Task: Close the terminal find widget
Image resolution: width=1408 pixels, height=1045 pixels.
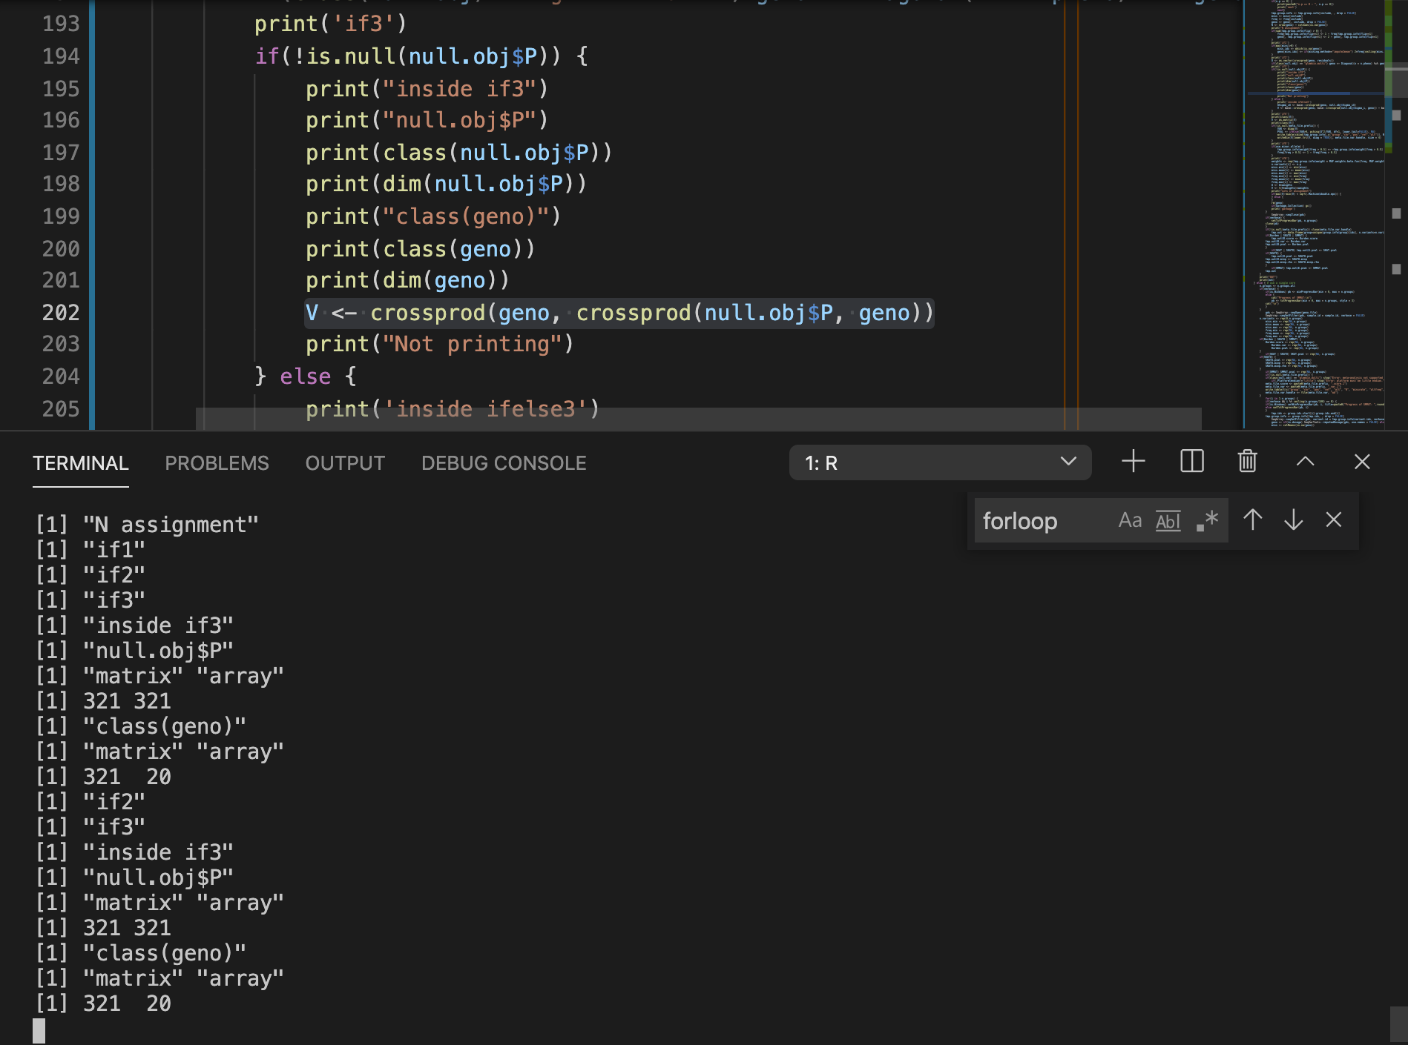Action: (x=1333, y=520)
